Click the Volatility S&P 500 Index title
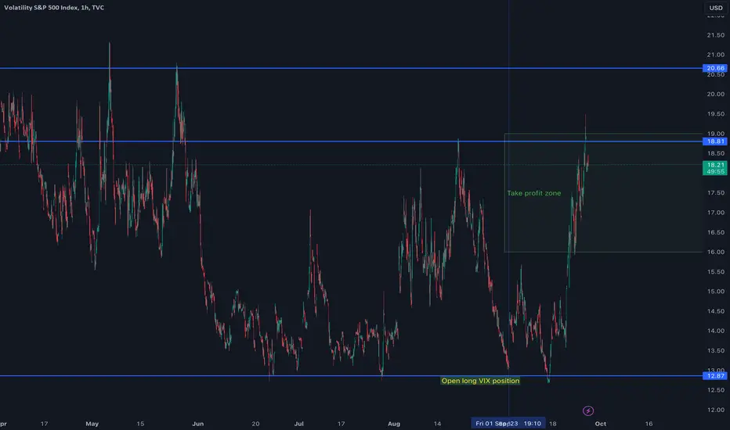The height and width of the screenshot is (430, 730). [54, 8]
